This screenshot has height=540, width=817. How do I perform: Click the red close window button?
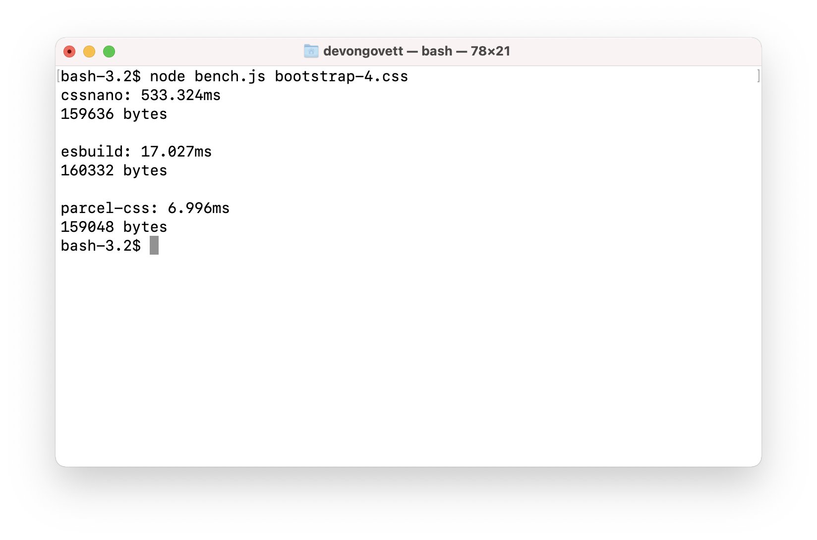point(69,52)
